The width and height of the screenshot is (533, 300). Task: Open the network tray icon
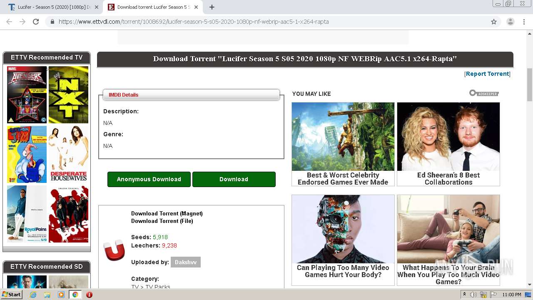[x=483, y=295]
